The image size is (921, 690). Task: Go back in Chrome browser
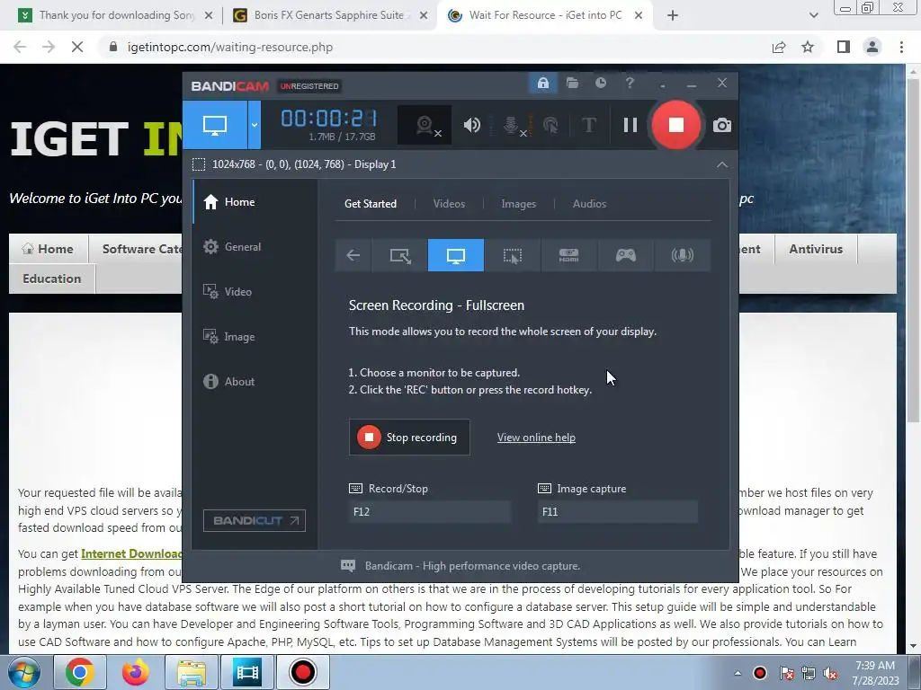click(x=20, y=47)
